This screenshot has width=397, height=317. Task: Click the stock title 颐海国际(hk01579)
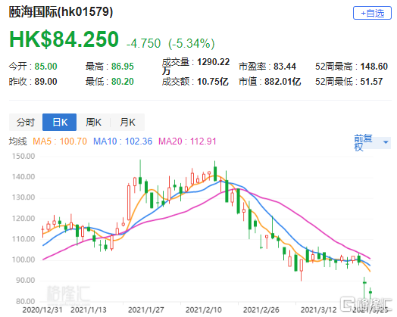click(61, 12)
